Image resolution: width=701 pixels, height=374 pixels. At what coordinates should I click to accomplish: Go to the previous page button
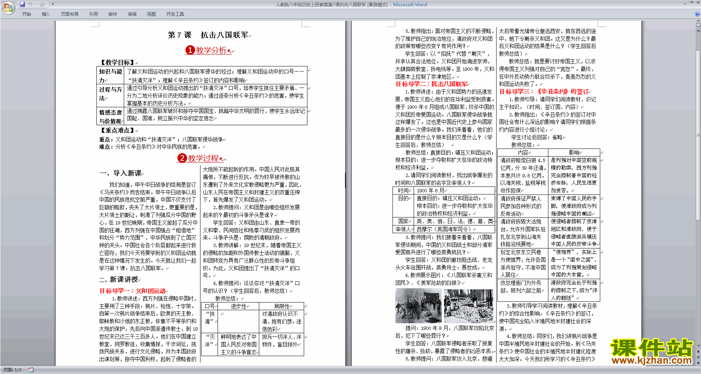point(698,351)
